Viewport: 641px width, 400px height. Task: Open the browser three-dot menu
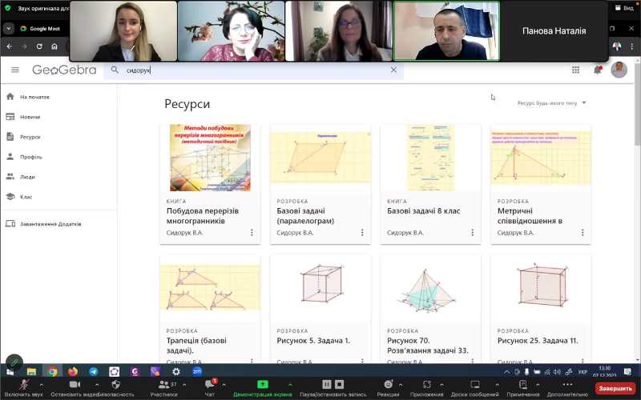point(632,46)
